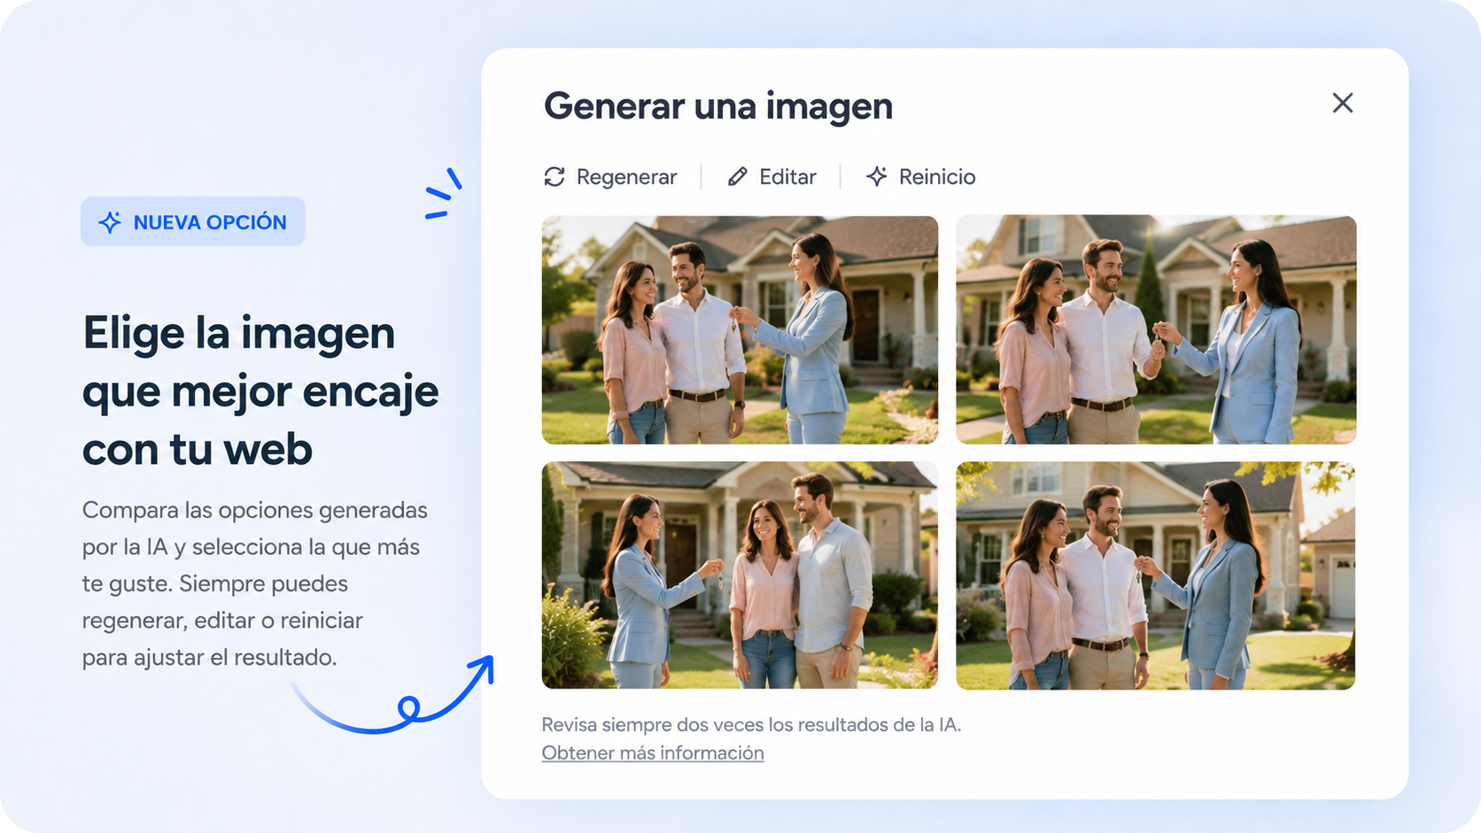Click the Regenerar label
Image resolution: width=1481 pixels, height=833 pixels.
point(626,177)
